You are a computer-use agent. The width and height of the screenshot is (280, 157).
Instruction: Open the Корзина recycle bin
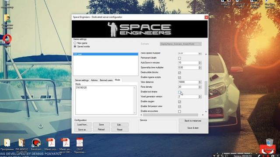(x=269, y=144)
